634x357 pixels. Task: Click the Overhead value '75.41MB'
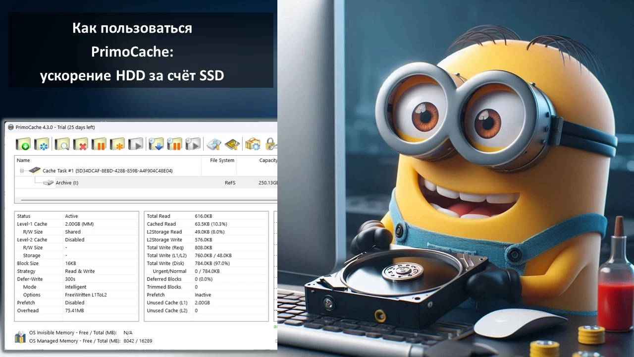pyautogui.click(x=74, y=311)
